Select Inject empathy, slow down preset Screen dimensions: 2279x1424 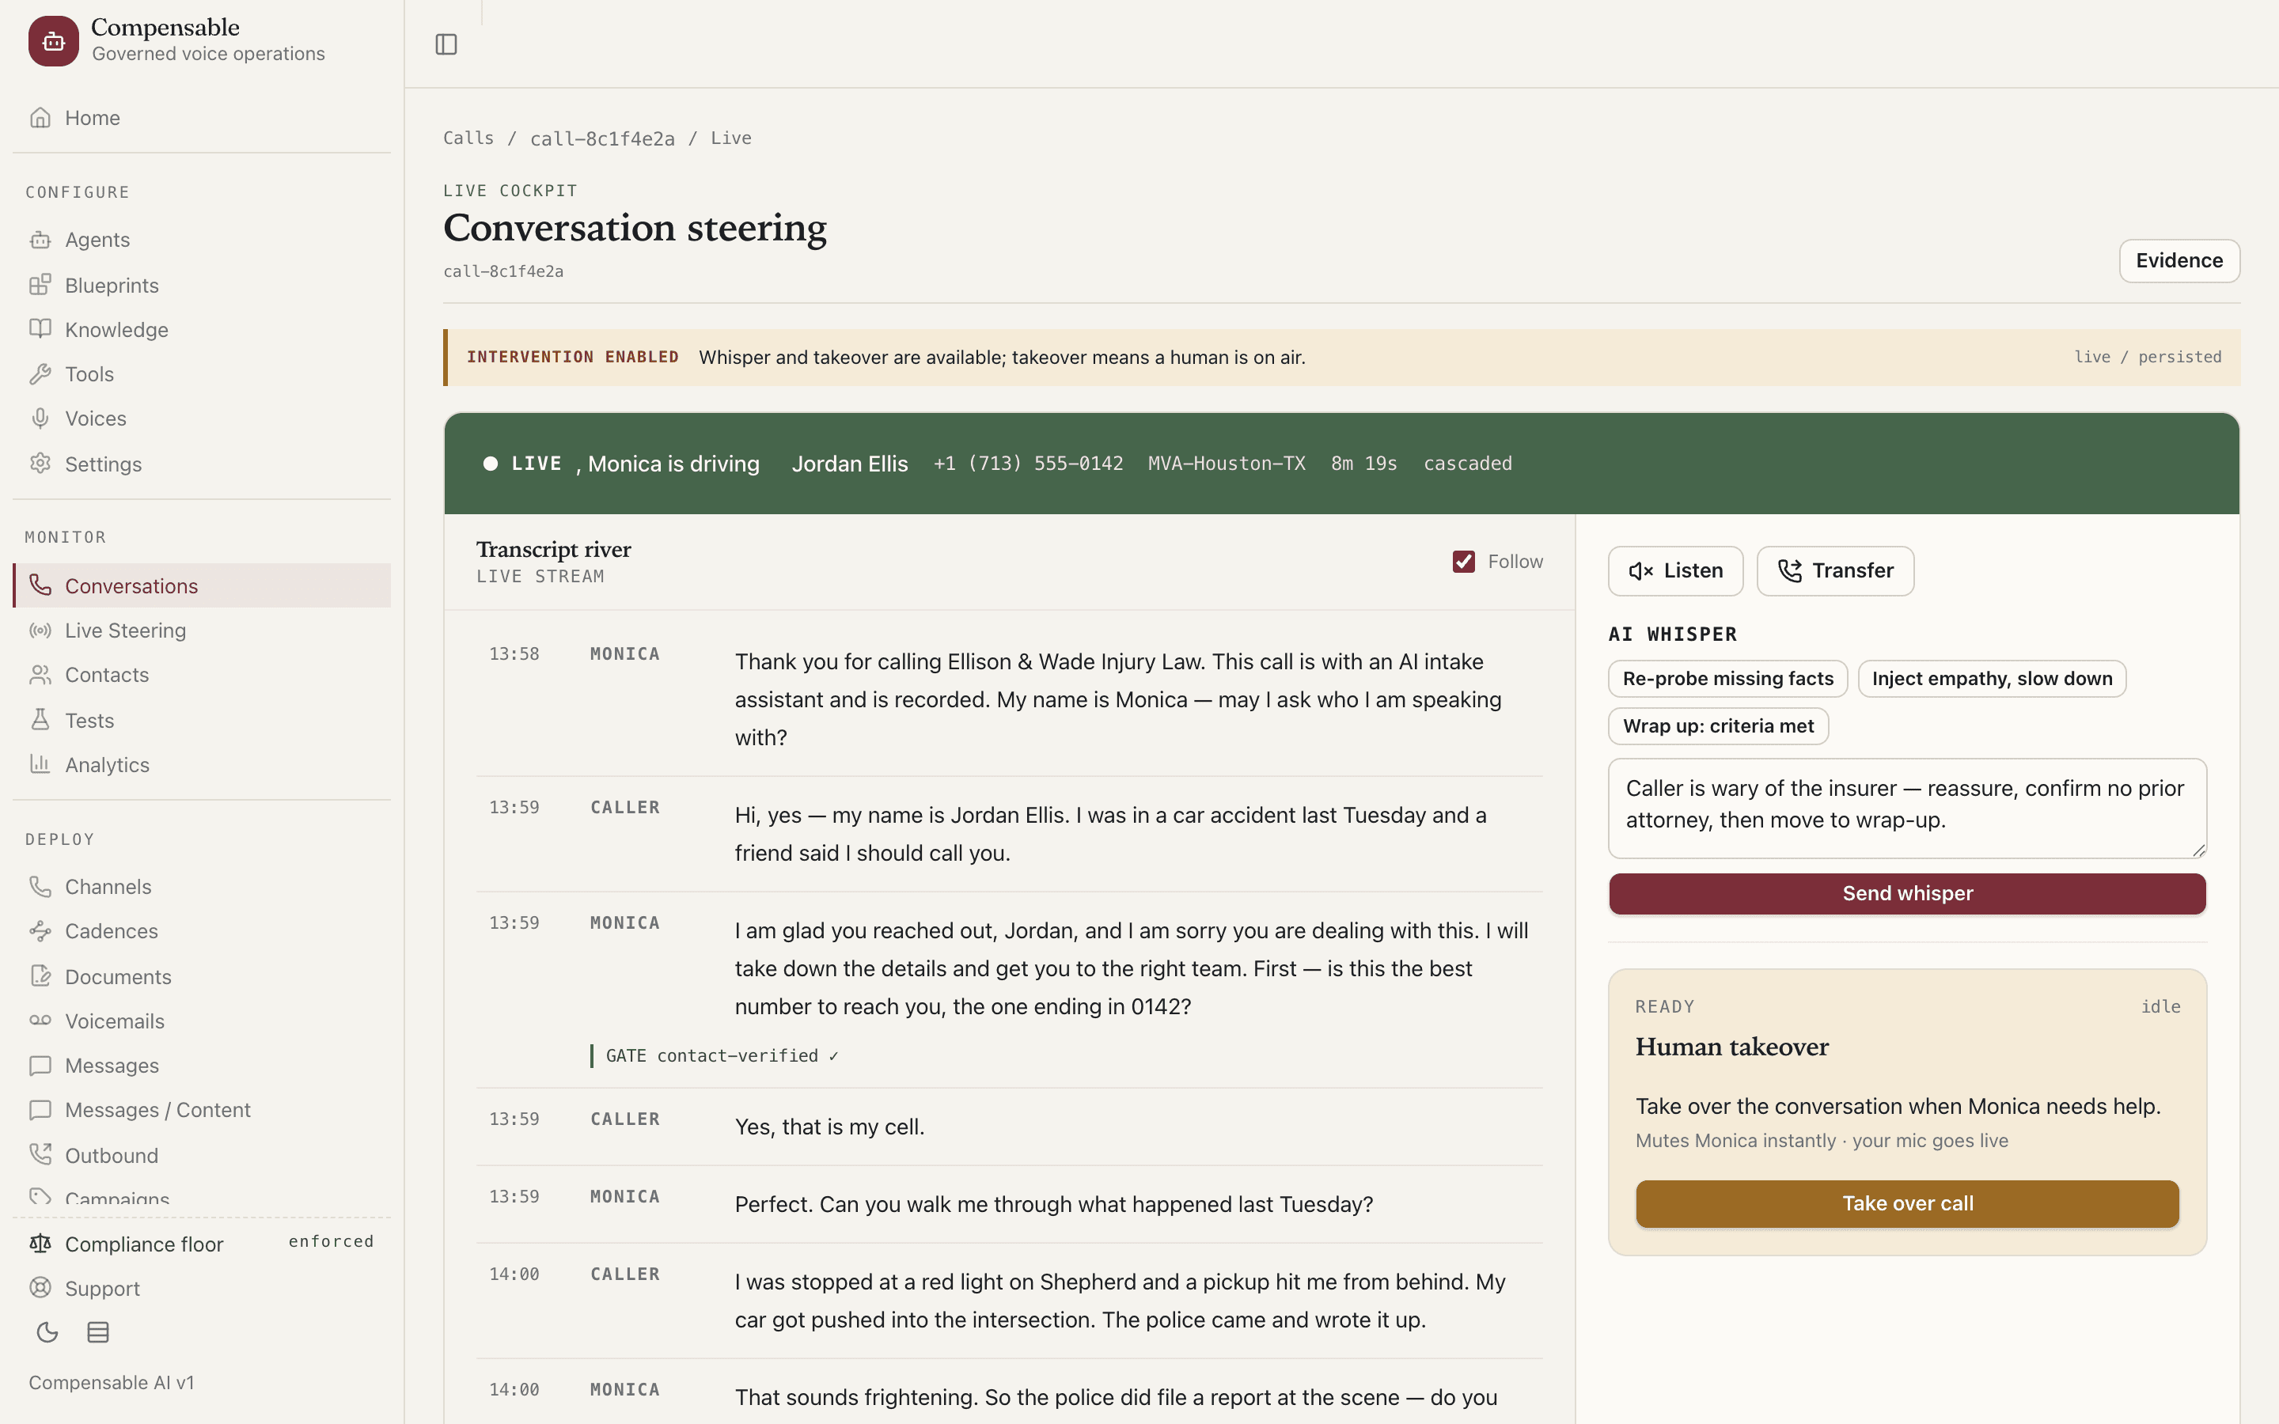click(1992, 678)
